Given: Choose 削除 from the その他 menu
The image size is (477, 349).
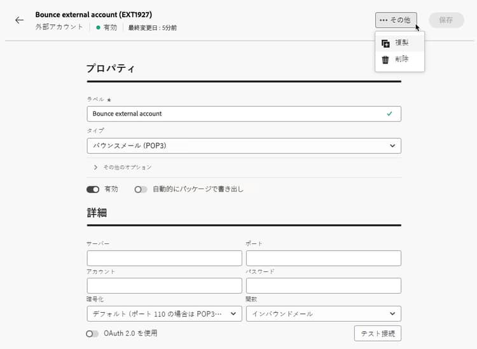Looking at the screenshot, I should [400, 59].
